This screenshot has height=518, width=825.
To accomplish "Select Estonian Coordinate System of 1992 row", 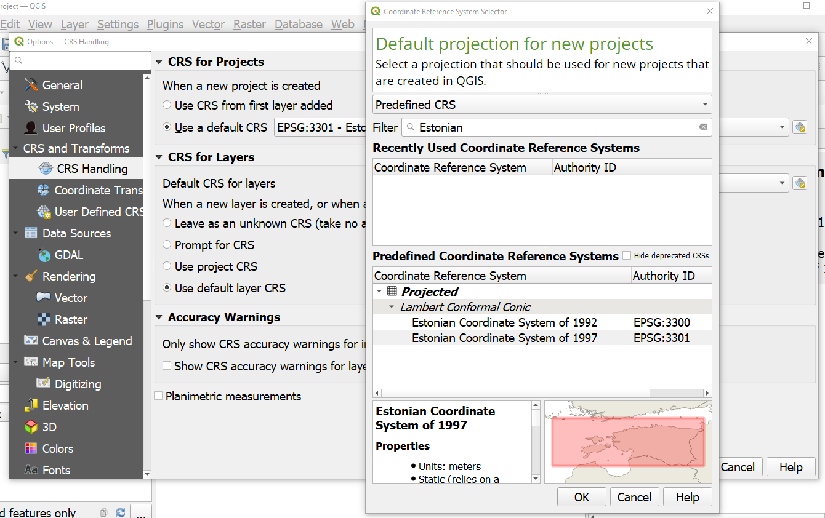I will (x=542, y=322).
